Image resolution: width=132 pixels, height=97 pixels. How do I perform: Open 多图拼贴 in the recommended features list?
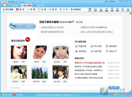click(x=81, y=51)
